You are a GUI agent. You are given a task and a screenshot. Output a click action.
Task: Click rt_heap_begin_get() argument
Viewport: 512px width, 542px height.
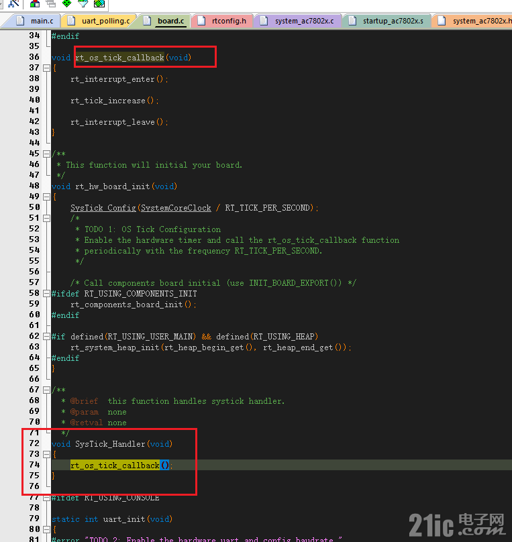(x=209, y=347)
